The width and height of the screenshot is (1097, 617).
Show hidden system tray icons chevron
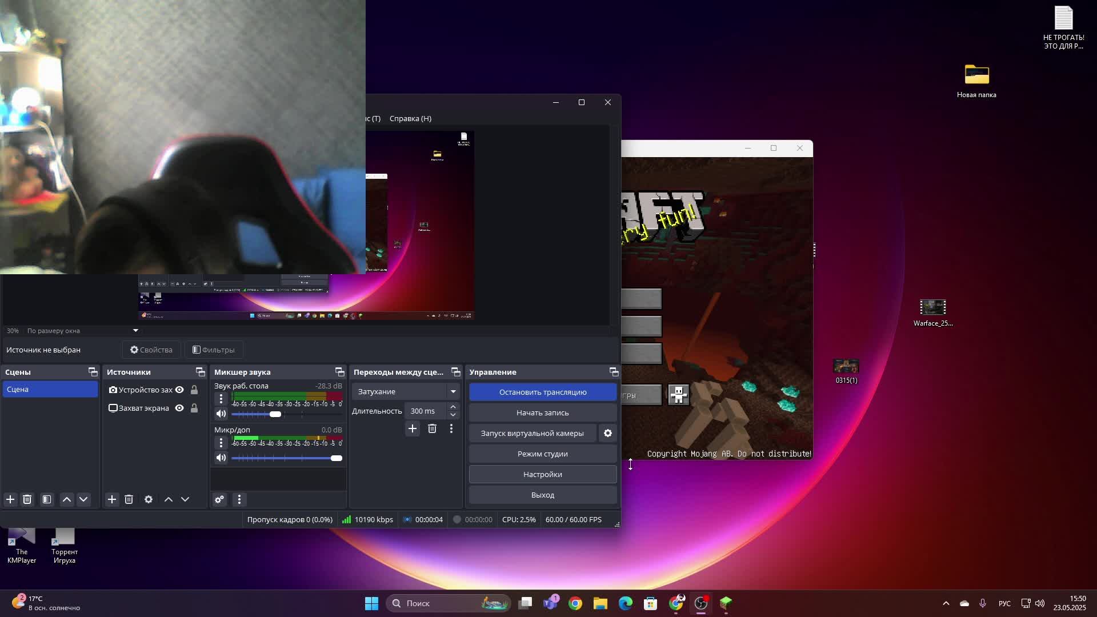946,603
